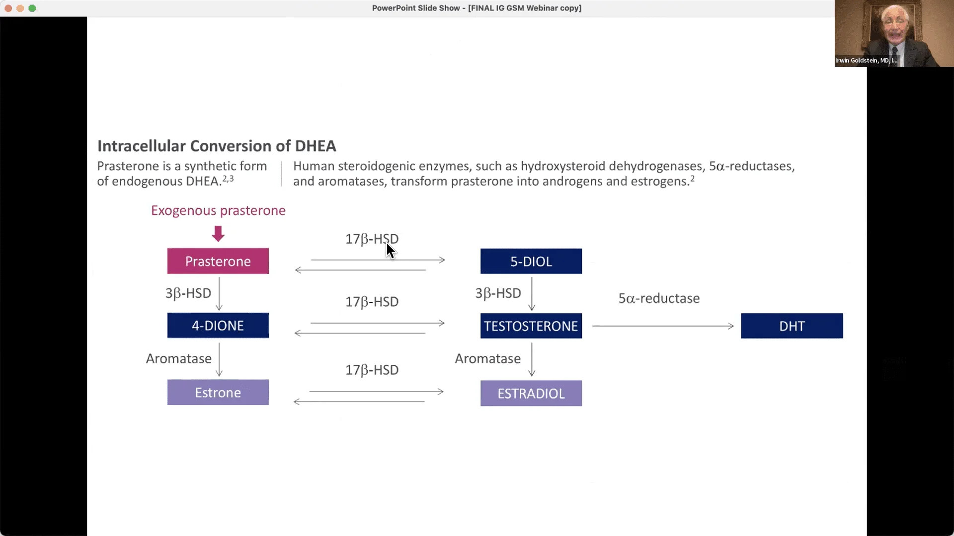This screenshot has height=536, width=954.
Task: Click the pink Prasterone box
Action: pyautogui.click(x=218, y=261)
